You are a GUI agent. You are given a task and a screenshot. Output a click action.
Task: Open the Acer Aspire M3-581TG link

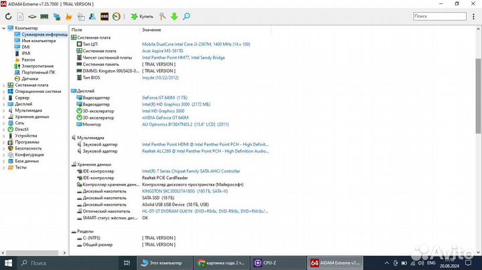[x=163, y=51]
